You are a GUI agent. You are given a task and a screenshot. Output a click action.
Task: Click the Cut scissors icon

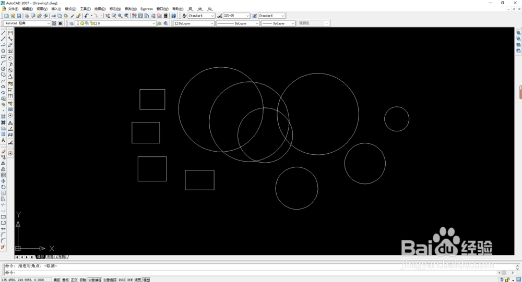click(54, 16)
